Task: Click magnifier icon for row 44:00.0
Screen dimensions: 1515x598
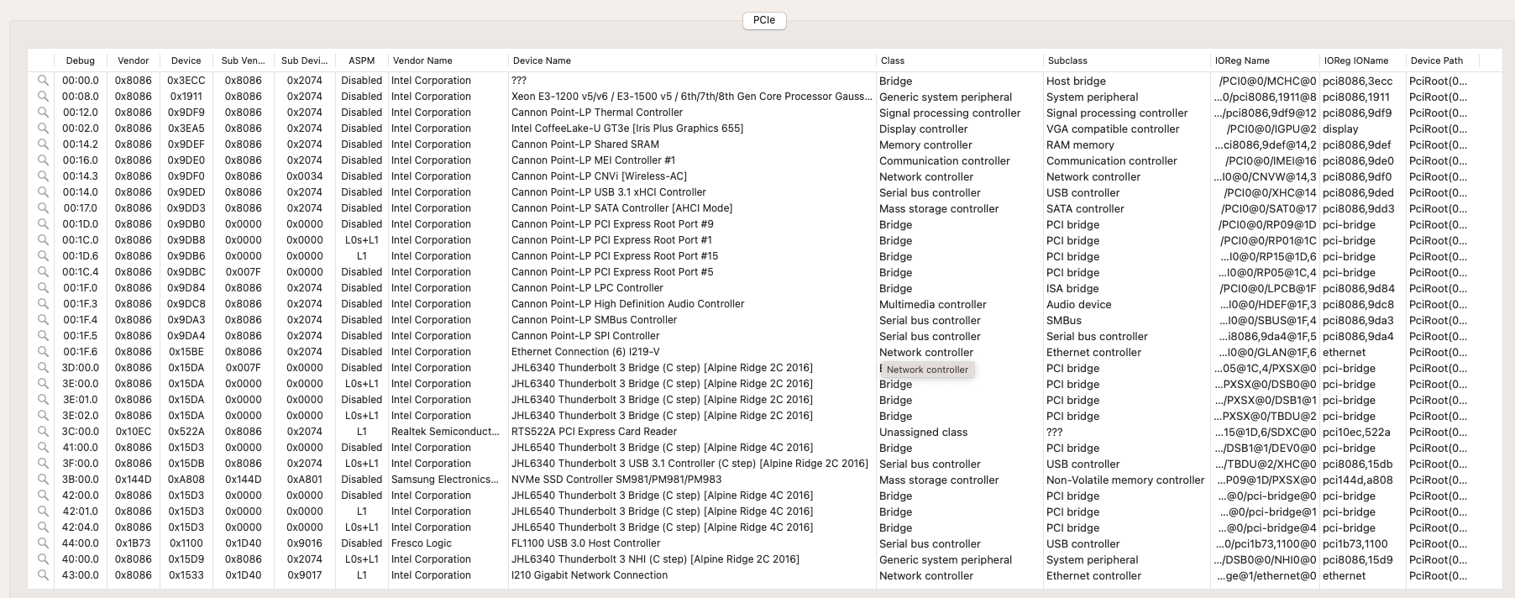Action: (43, 543)
